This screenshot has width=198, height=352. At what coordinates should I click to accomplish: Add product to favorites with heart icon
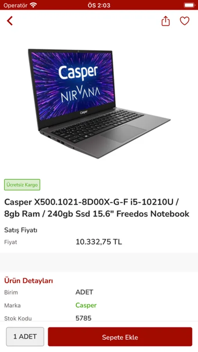coord(185,21)
